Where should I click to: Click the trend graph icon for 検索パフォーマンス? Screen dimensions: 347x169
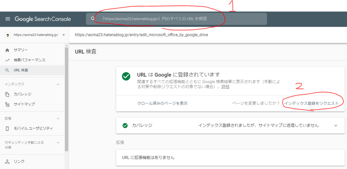coord(8,60)
